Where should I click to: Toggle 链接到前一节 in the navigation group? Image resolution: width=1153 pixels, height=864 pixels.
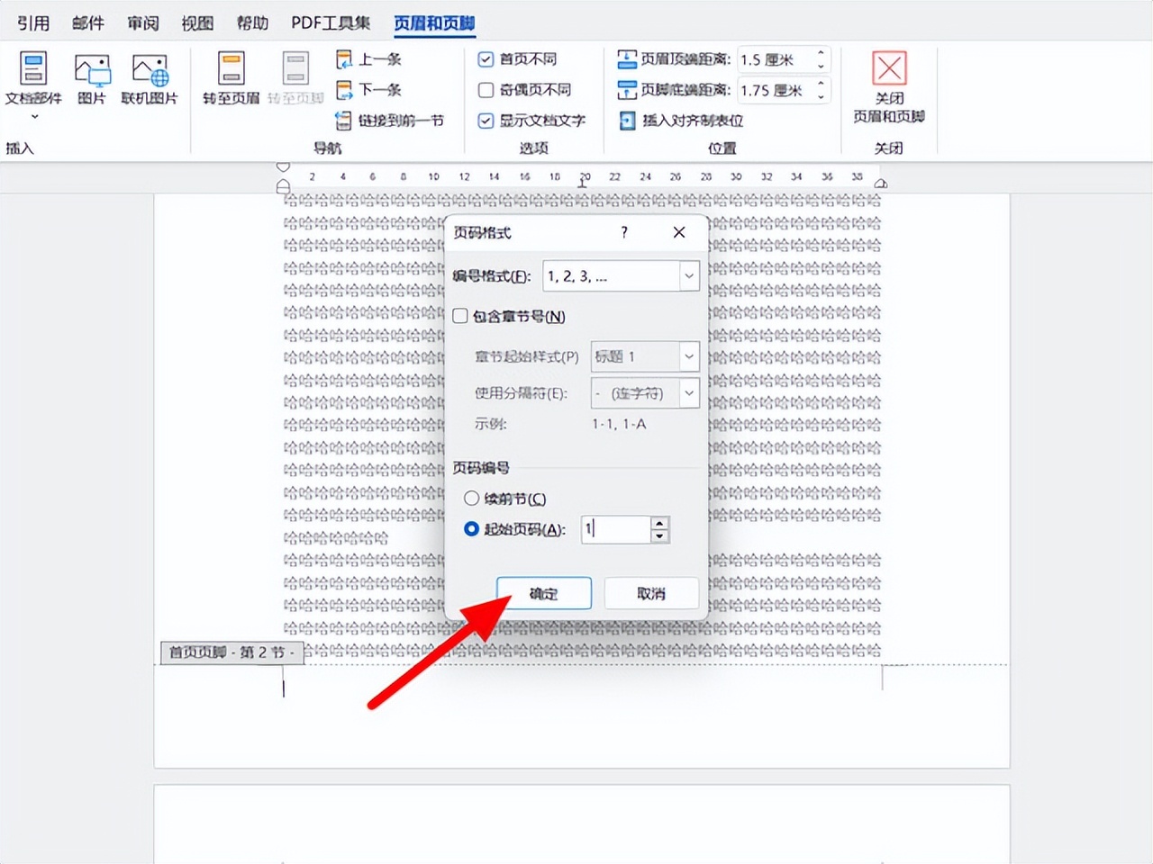[x=389, y=121]
